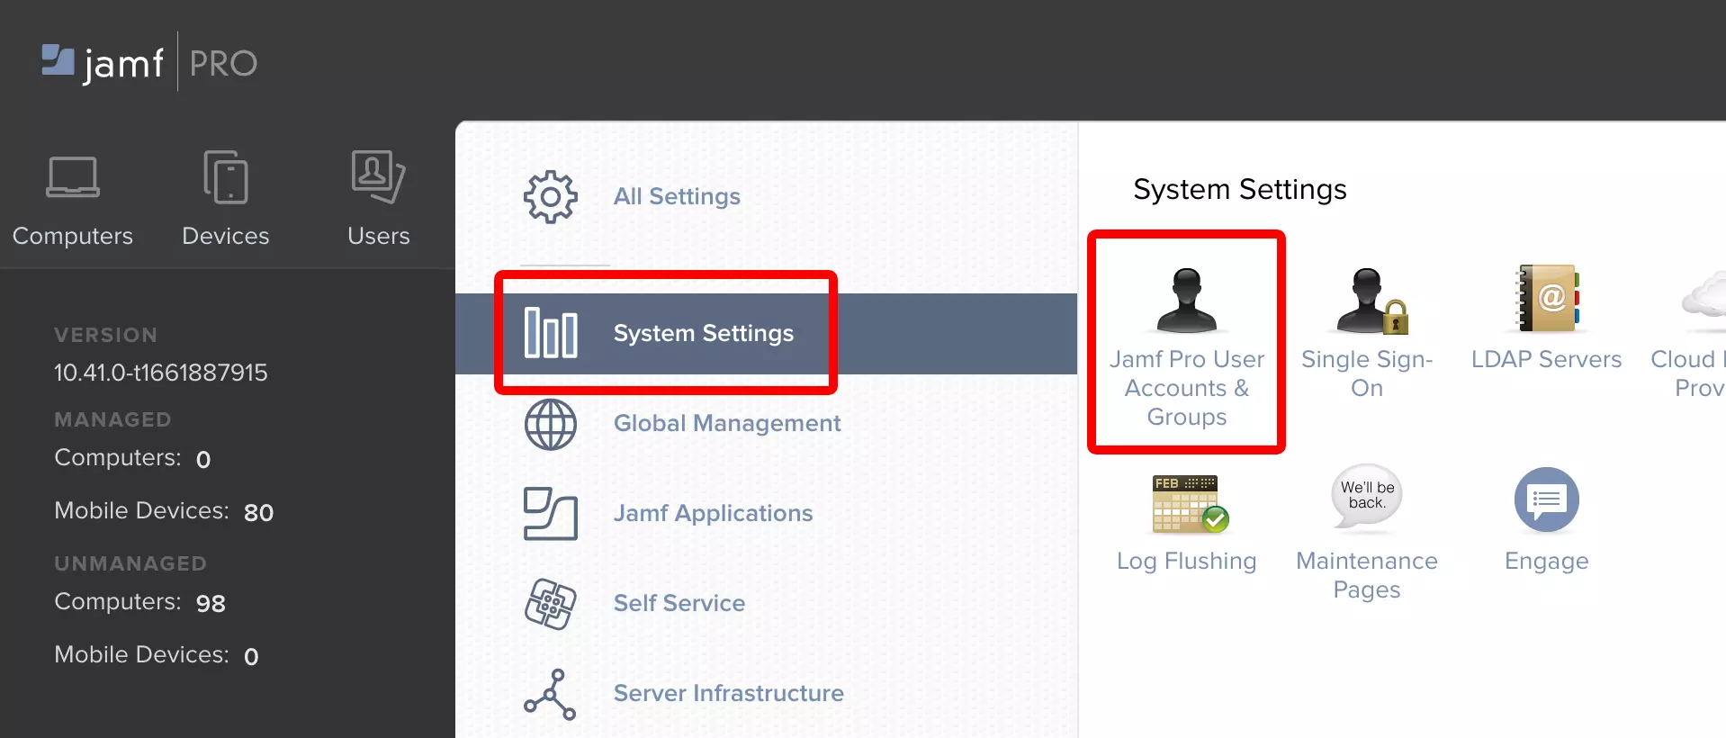Open the Single Sign-On icon

1371,301
